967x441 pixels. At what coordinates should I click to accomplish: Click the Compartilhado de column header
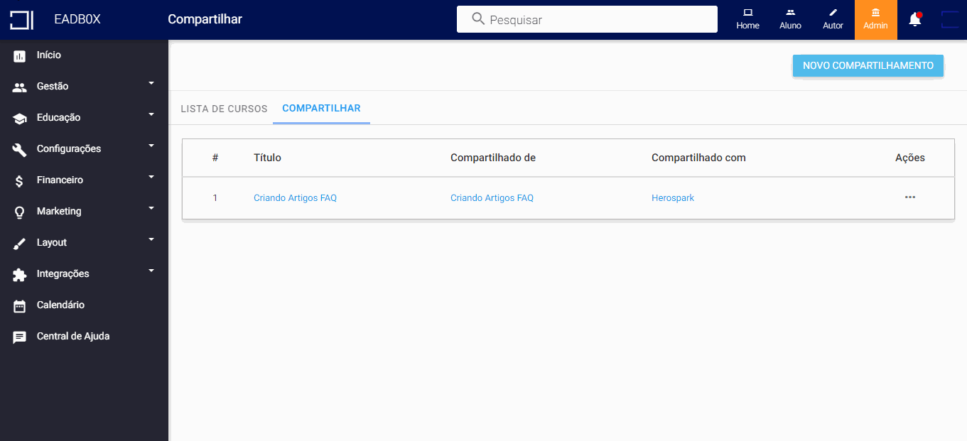493,158
